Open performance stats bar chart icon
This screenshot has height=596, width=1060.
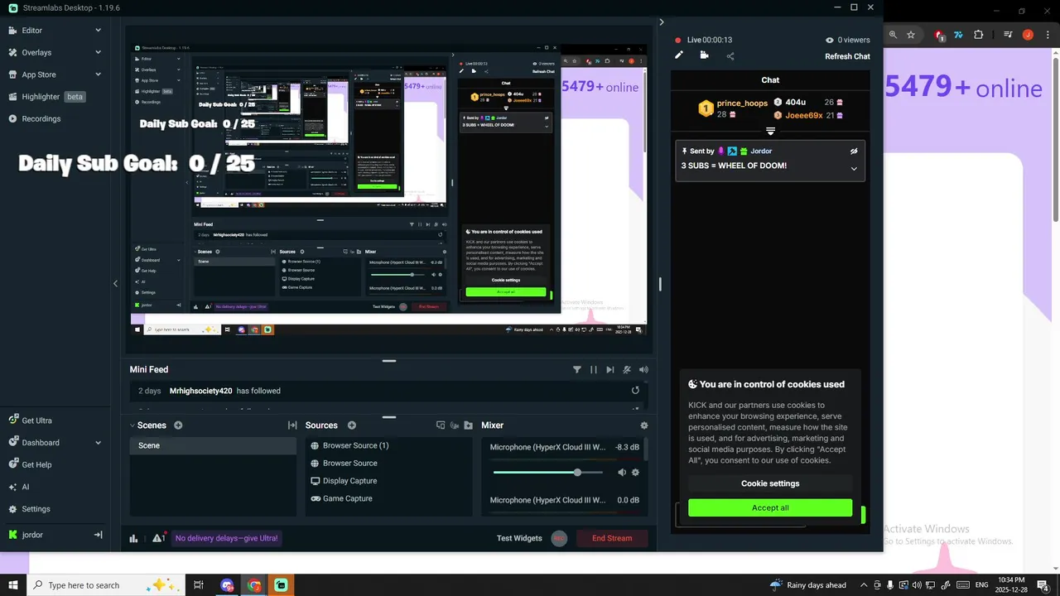(133, 538)
